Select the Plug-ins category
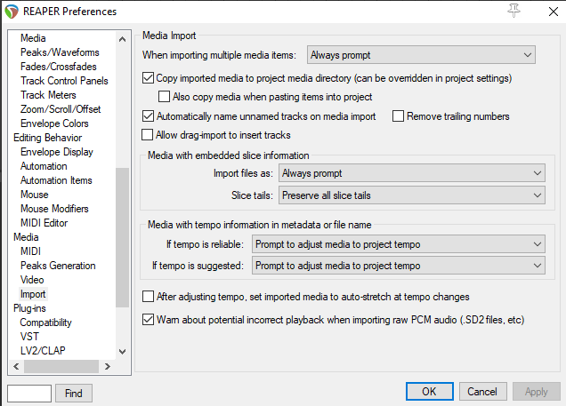This screenshot has height=406, width=566. click(29, 308)
